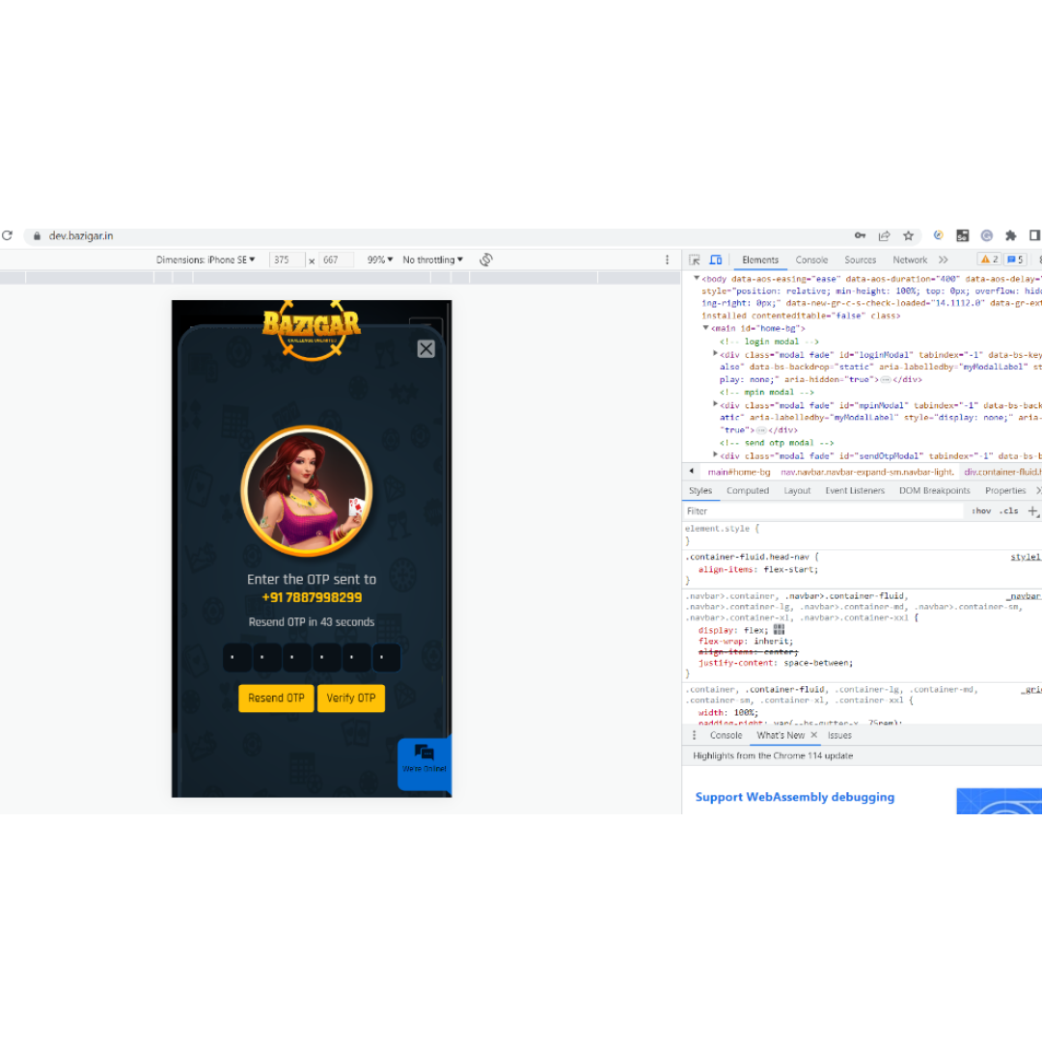Open the Styles pane tab
The height and width of the screenshot is (1042, 1042).
pyautogui.click(x=700, y=490)
